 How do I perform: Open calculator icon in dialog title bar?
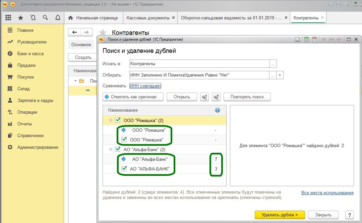click(x=306, y=39)
